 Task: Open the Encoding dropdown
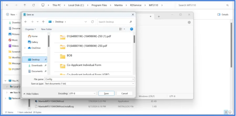click(82, 93)
